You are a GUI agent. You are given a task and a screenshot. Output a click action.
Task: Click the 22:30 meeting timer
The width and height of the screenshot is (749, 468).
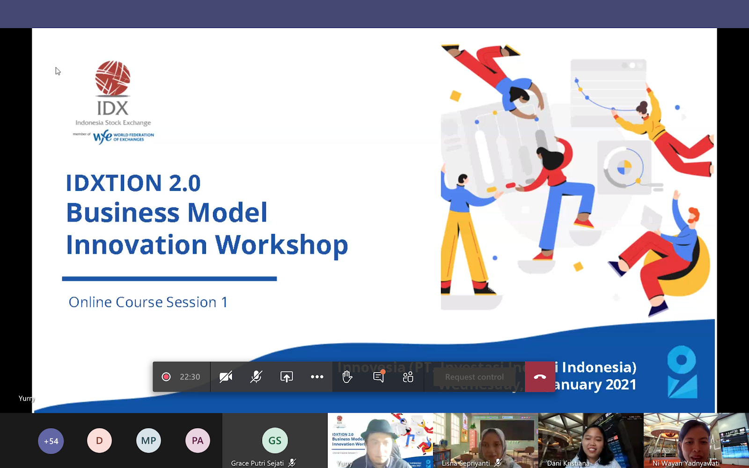coord(190,377)
